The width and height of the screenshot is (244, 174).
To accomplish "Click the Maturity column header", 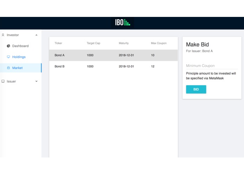I will pyautogui.click(x=124, y=43).
